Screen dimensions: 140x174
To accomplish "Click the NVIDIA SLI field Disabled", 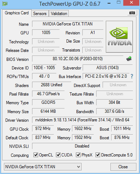I will (82, 146).
